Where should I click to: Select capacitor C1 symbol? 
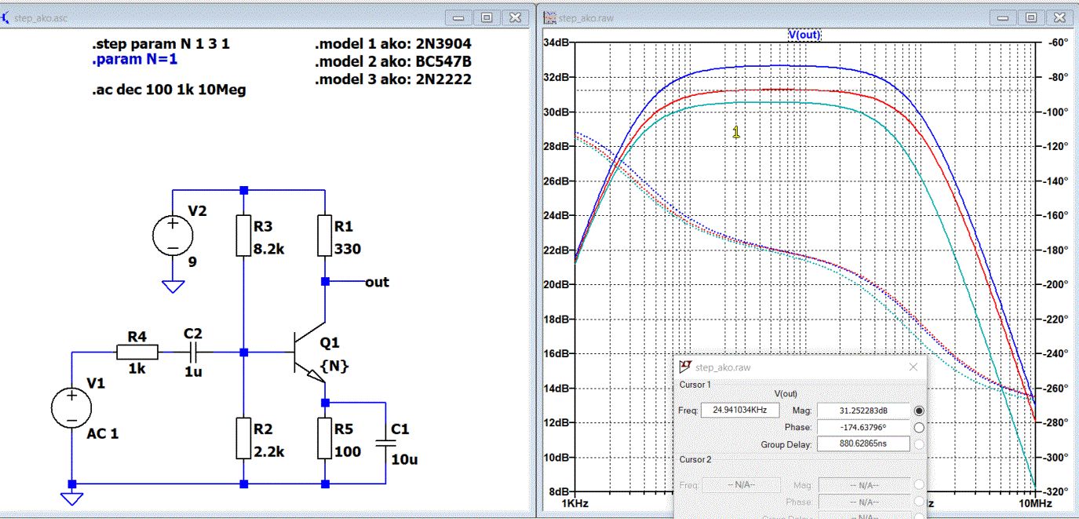click(385, 443)
